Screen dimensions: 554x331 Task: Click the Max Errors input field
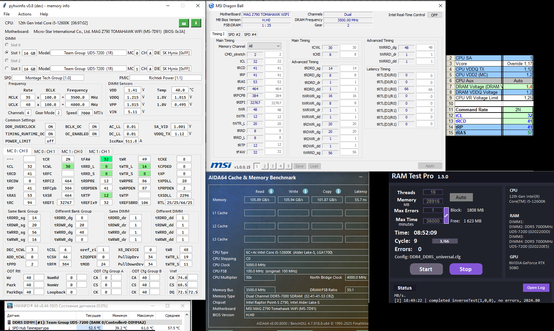[433, 210]
